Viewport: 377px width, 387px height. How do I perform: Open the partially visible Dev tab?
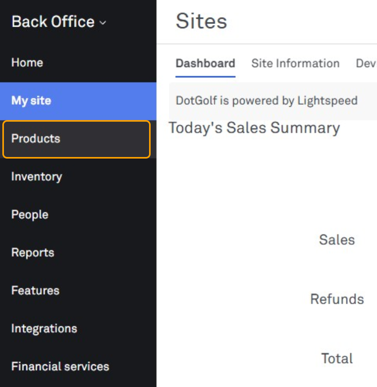[366, 64]
